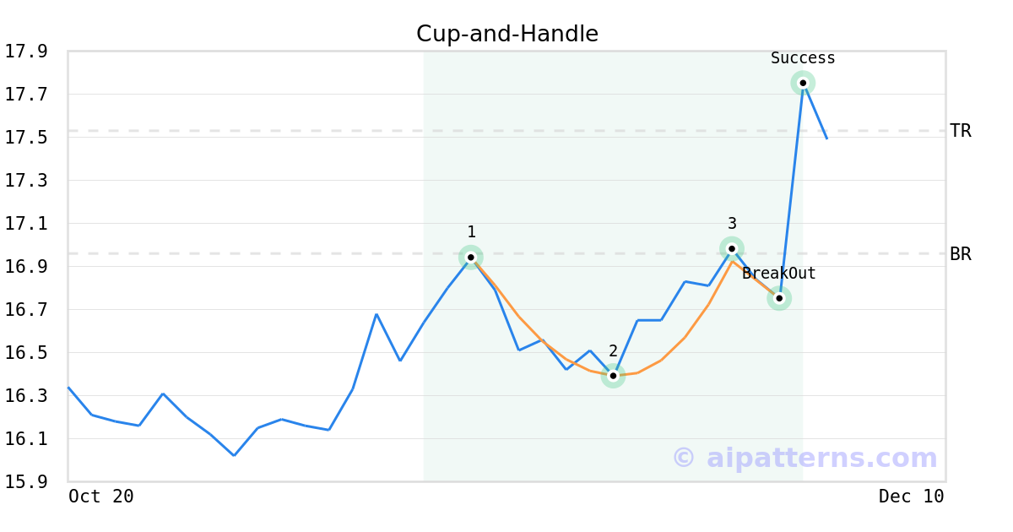1013x532 pixels.
Task: Click the Oct 20 date label
Action: point(100,497)
